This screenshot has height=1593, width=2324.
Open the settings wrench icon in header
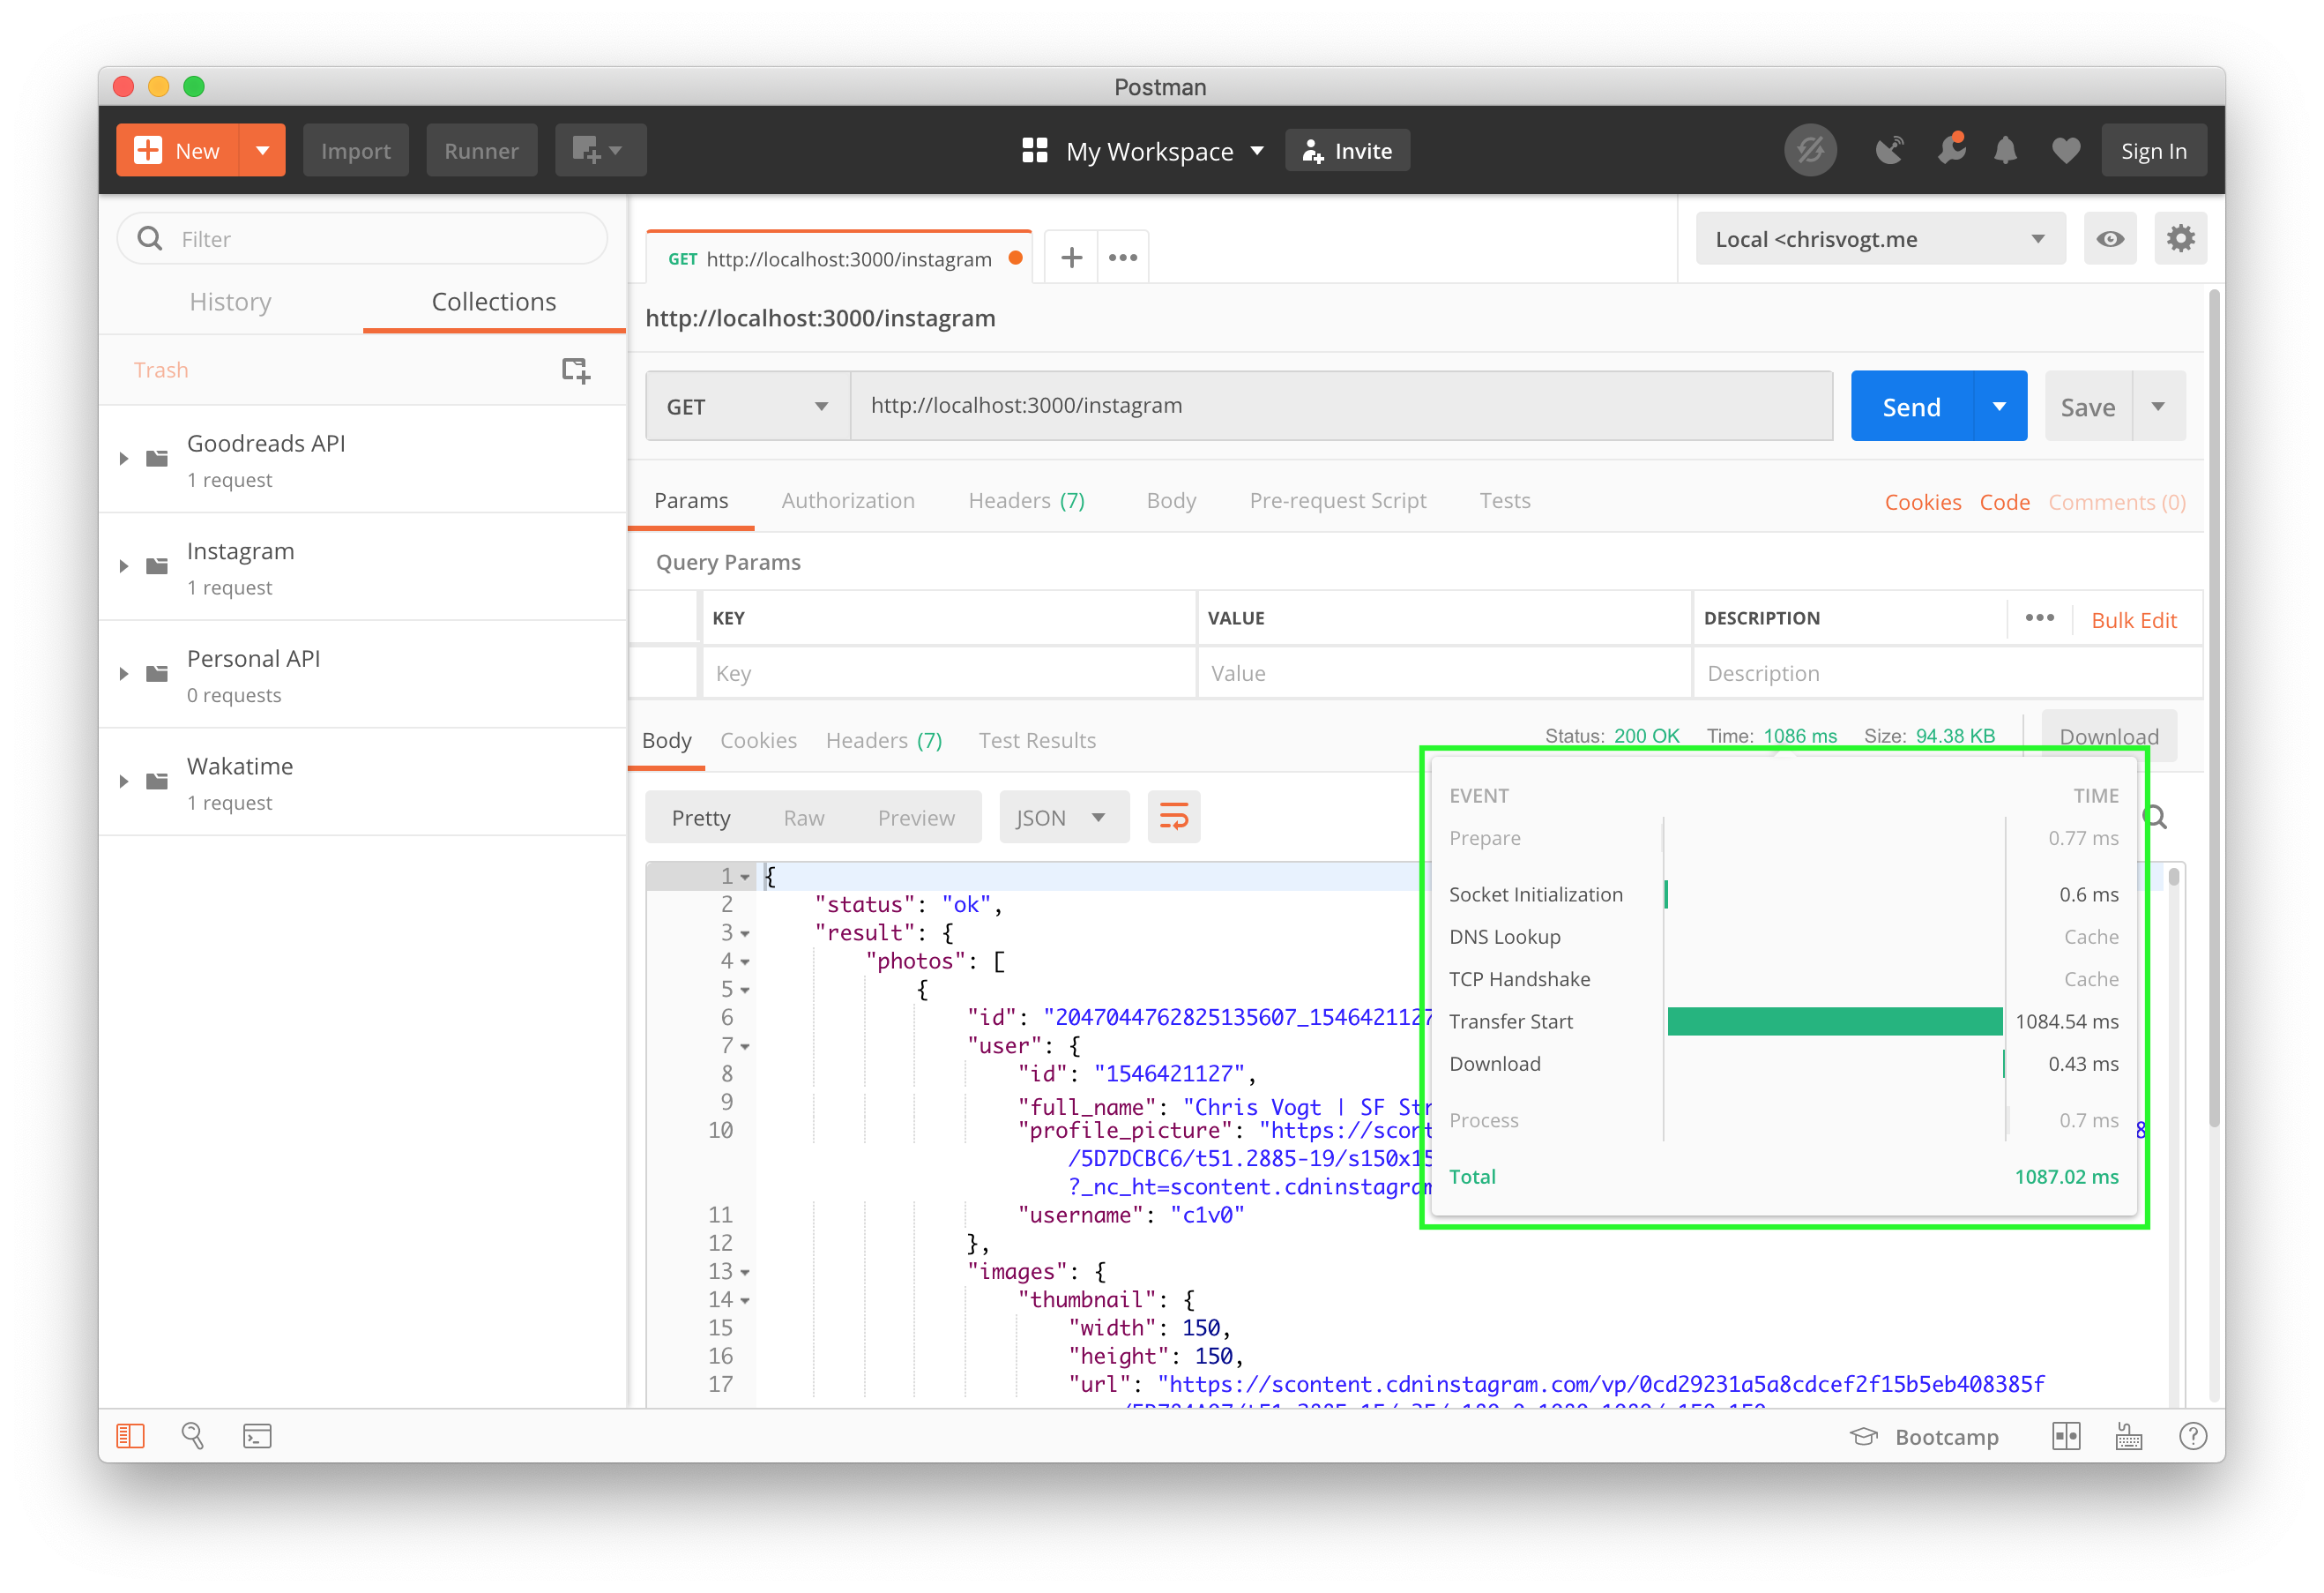(x=1949, y=151)
